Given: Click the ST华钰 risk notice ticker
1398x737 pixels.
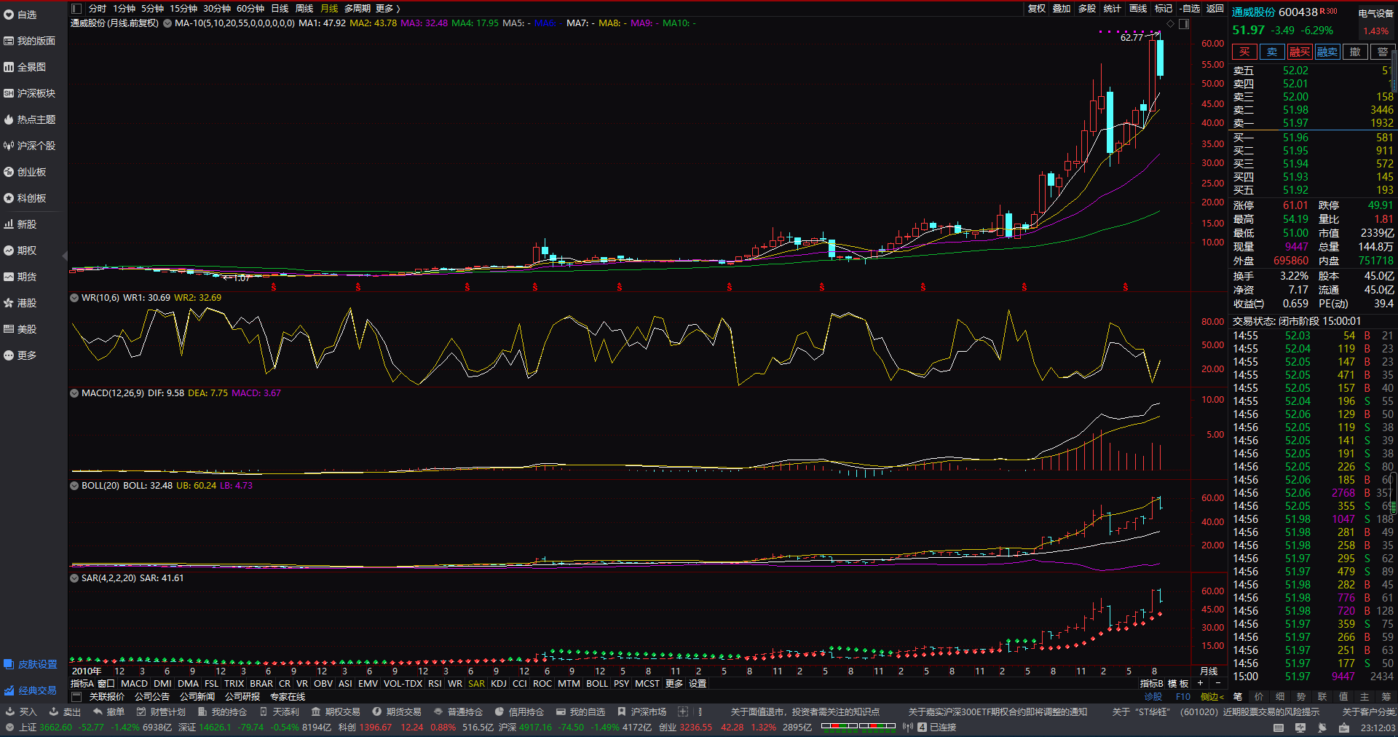Looking at the screenshot, I should point(1215,712).
